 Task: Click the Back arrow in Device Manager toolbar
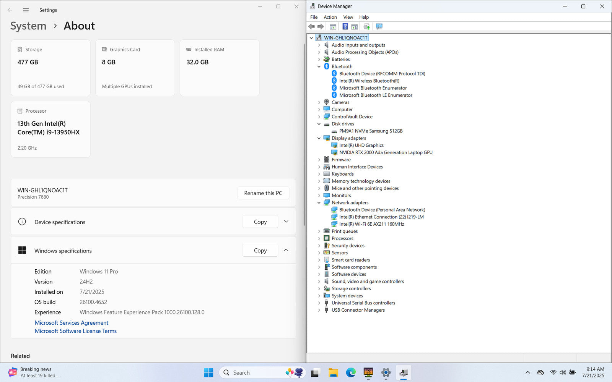[311, 27]
